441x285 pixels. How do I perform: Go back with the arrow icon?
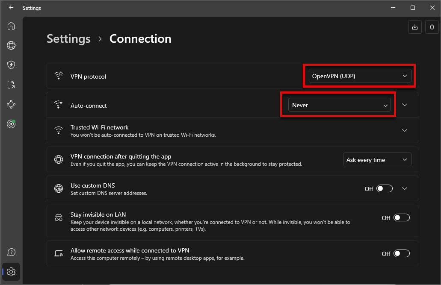coord(11,8)
